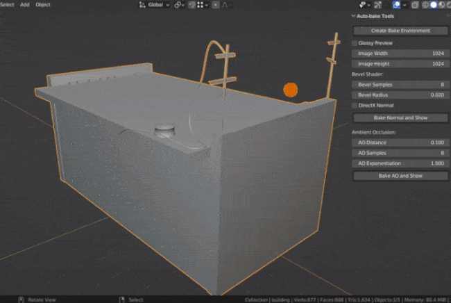Screen dimensions: 451x303
Task: Open the Object menu
Action: tap(43, 5)
